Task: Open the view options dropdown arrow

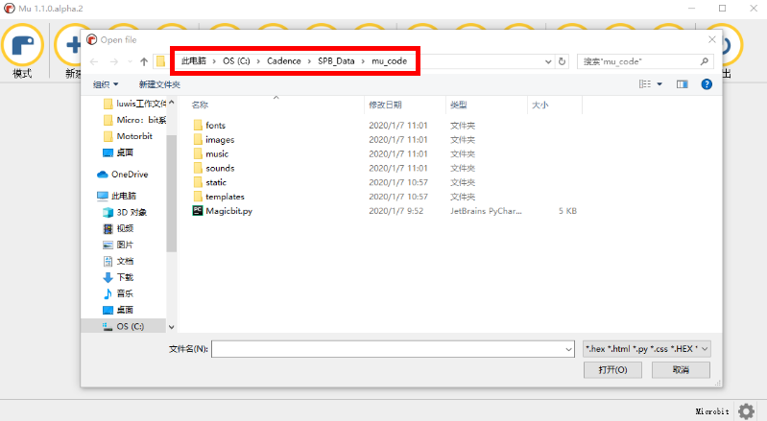Action: (x=659, y=84)
